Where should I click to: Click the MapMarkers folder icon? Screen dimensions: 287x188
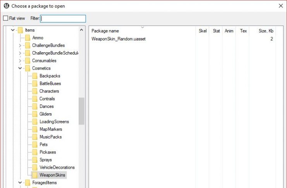pos(35,129)
